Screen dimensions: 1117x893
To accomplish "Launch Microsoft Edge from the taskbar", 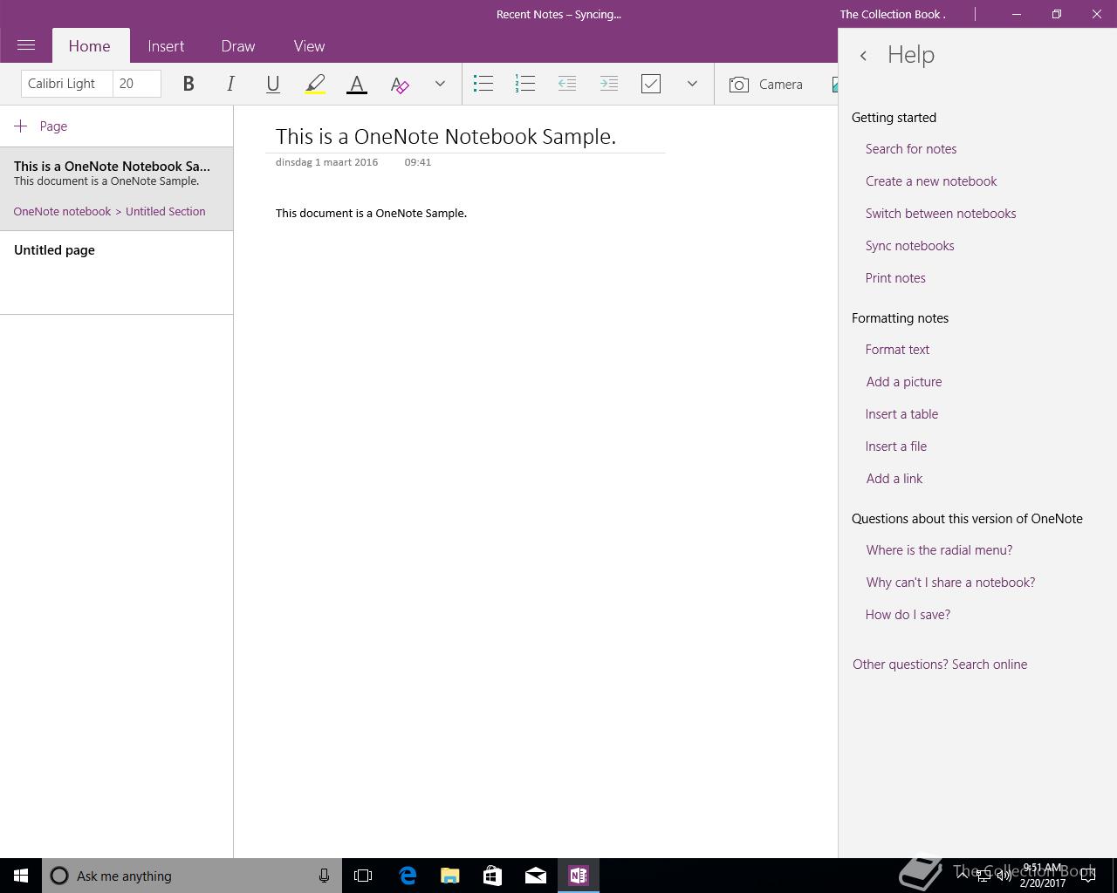I will pyautogui.click(x=407, y=876).
